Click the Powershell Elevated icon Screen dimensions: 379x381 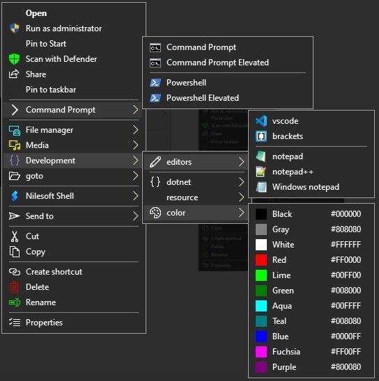coord(155,98)
